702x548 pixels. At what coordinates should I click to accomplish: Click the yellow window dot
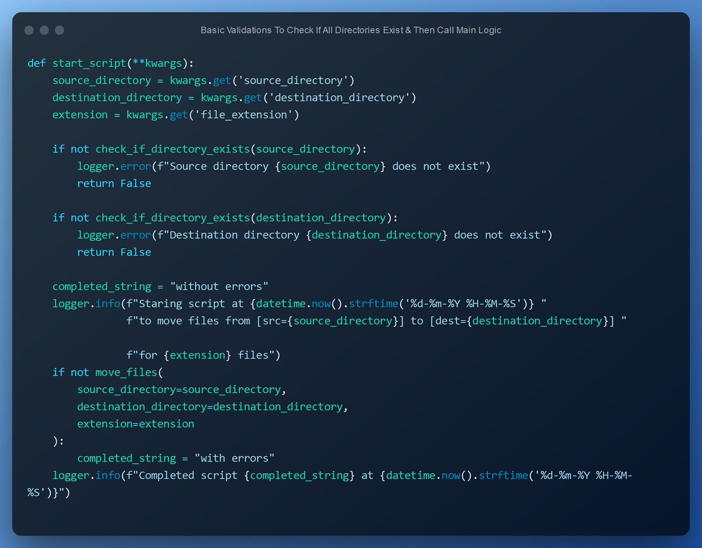pos(43,30)
